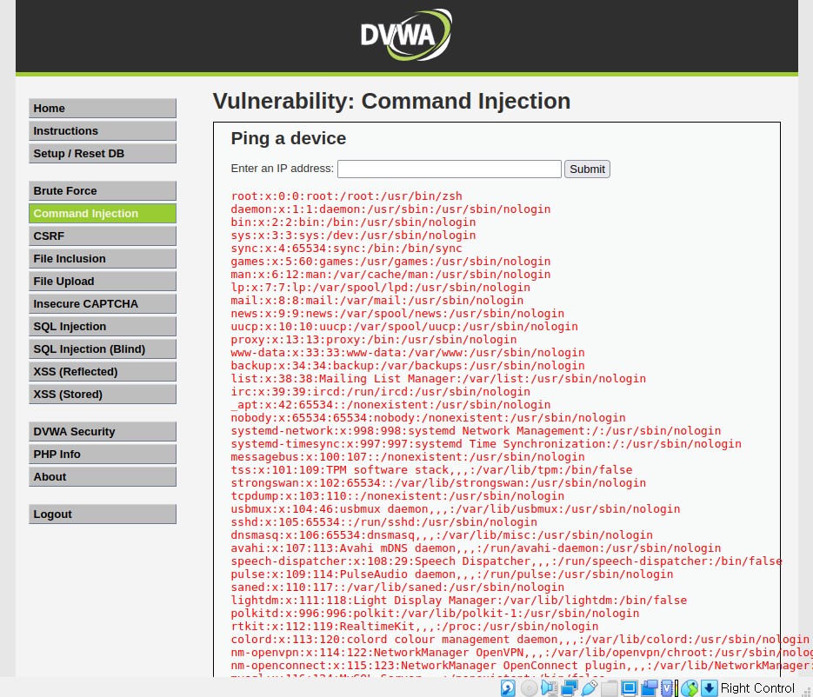Click the 'Enter an IP address:' label

[x=282, y=169]
